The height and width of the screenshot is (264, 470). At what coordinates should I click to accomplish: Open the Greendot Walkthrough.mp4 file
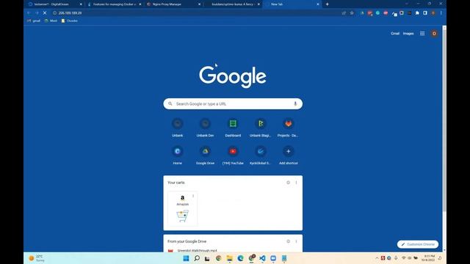click(x=197, y=250)
